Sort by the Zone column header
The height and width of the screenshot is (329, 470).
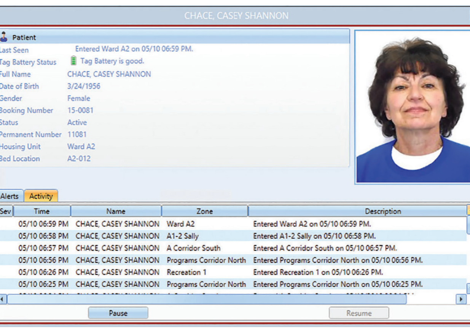pos(204,211)
